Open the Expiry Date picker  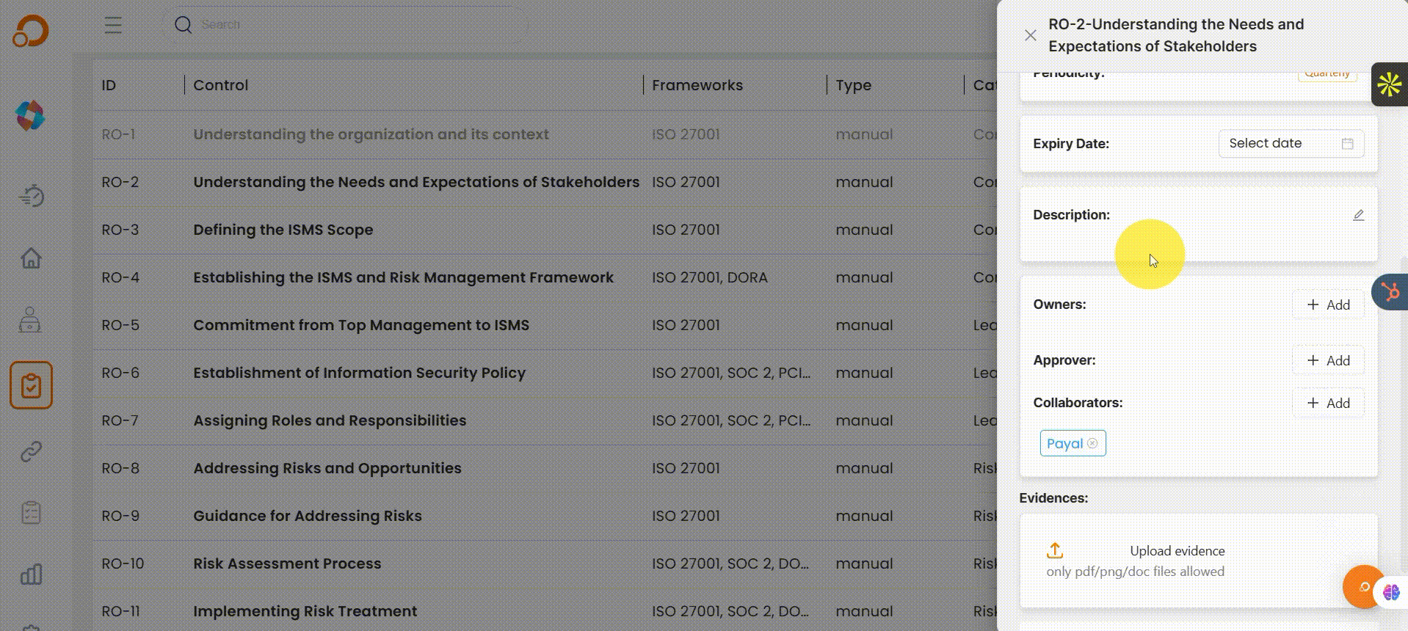point(1281,144)
